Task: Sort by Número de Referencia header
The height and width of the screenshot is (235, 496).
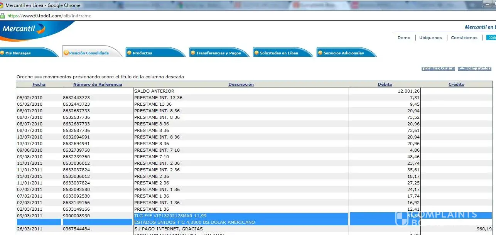Action: pos(98,84)
